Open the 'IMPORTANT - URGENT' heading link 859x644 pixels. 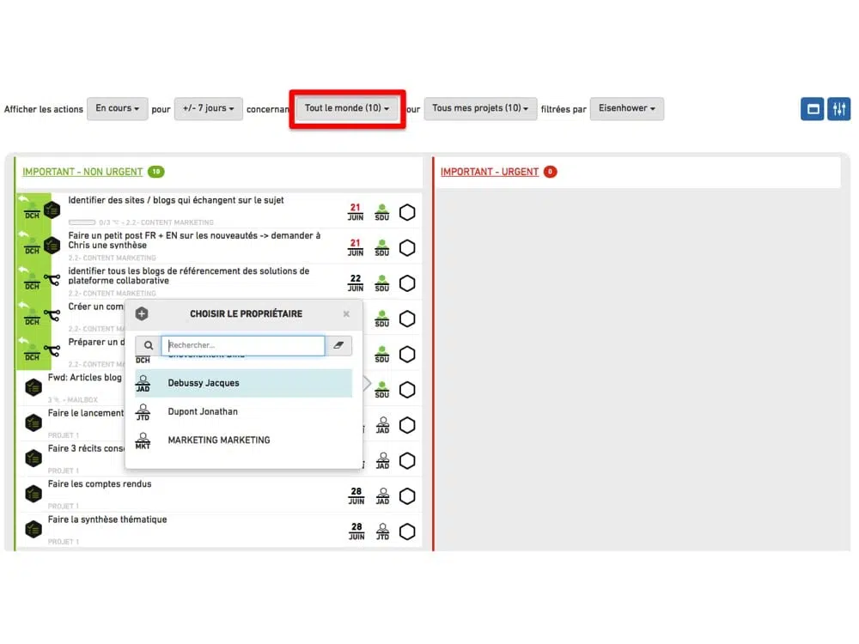coord(490,172)
